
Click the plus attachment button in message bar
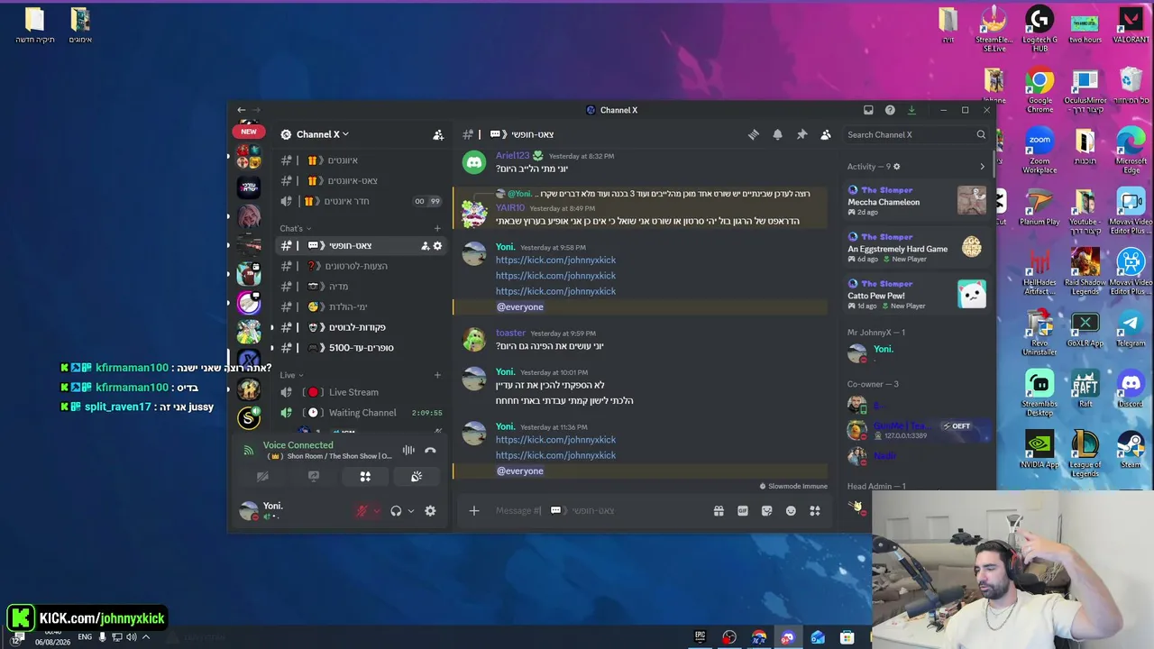click(x=474, y=511)
